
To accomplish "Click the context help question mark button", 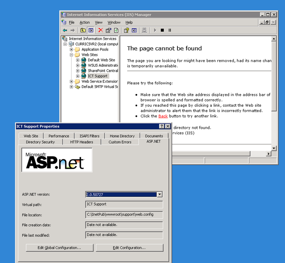I will 162,126.
